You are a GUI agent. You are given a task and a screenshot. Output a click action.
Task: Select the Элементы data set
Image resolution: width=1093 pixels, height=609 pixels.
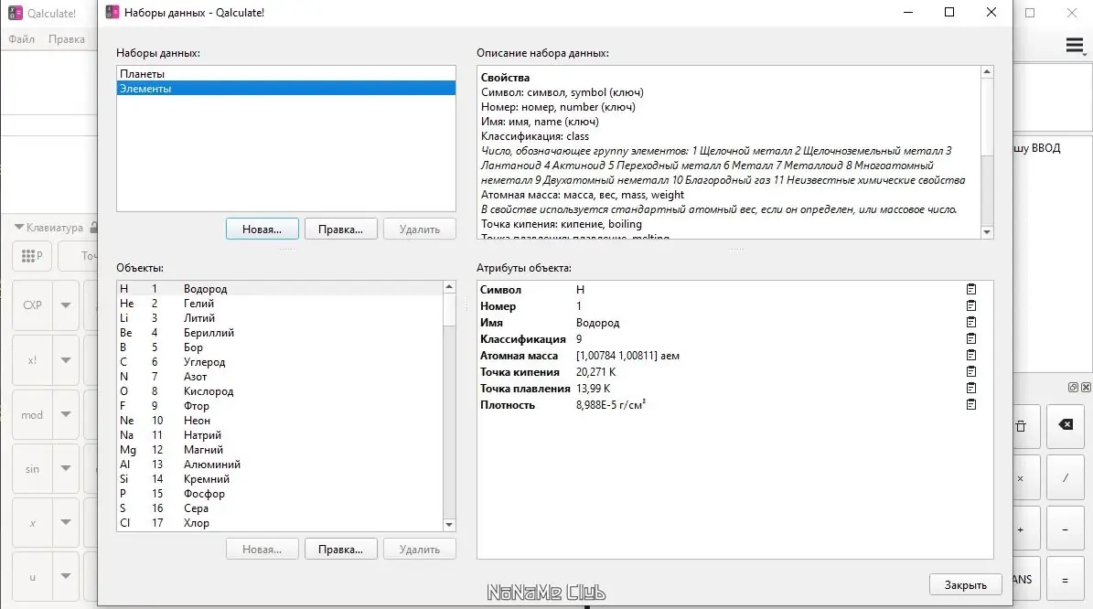click(x=285, y=89)
